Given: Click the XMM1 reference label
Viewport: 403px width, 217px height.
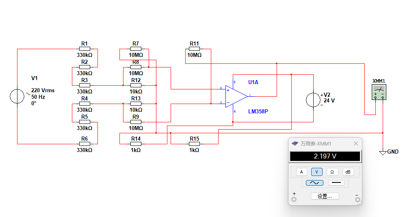Looking at the screenshot, I should 379,81.
